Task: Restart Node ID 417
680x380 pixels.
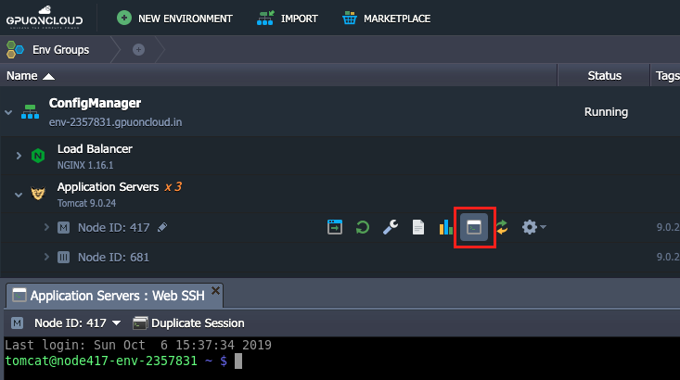Action: [x=363, y=227]
